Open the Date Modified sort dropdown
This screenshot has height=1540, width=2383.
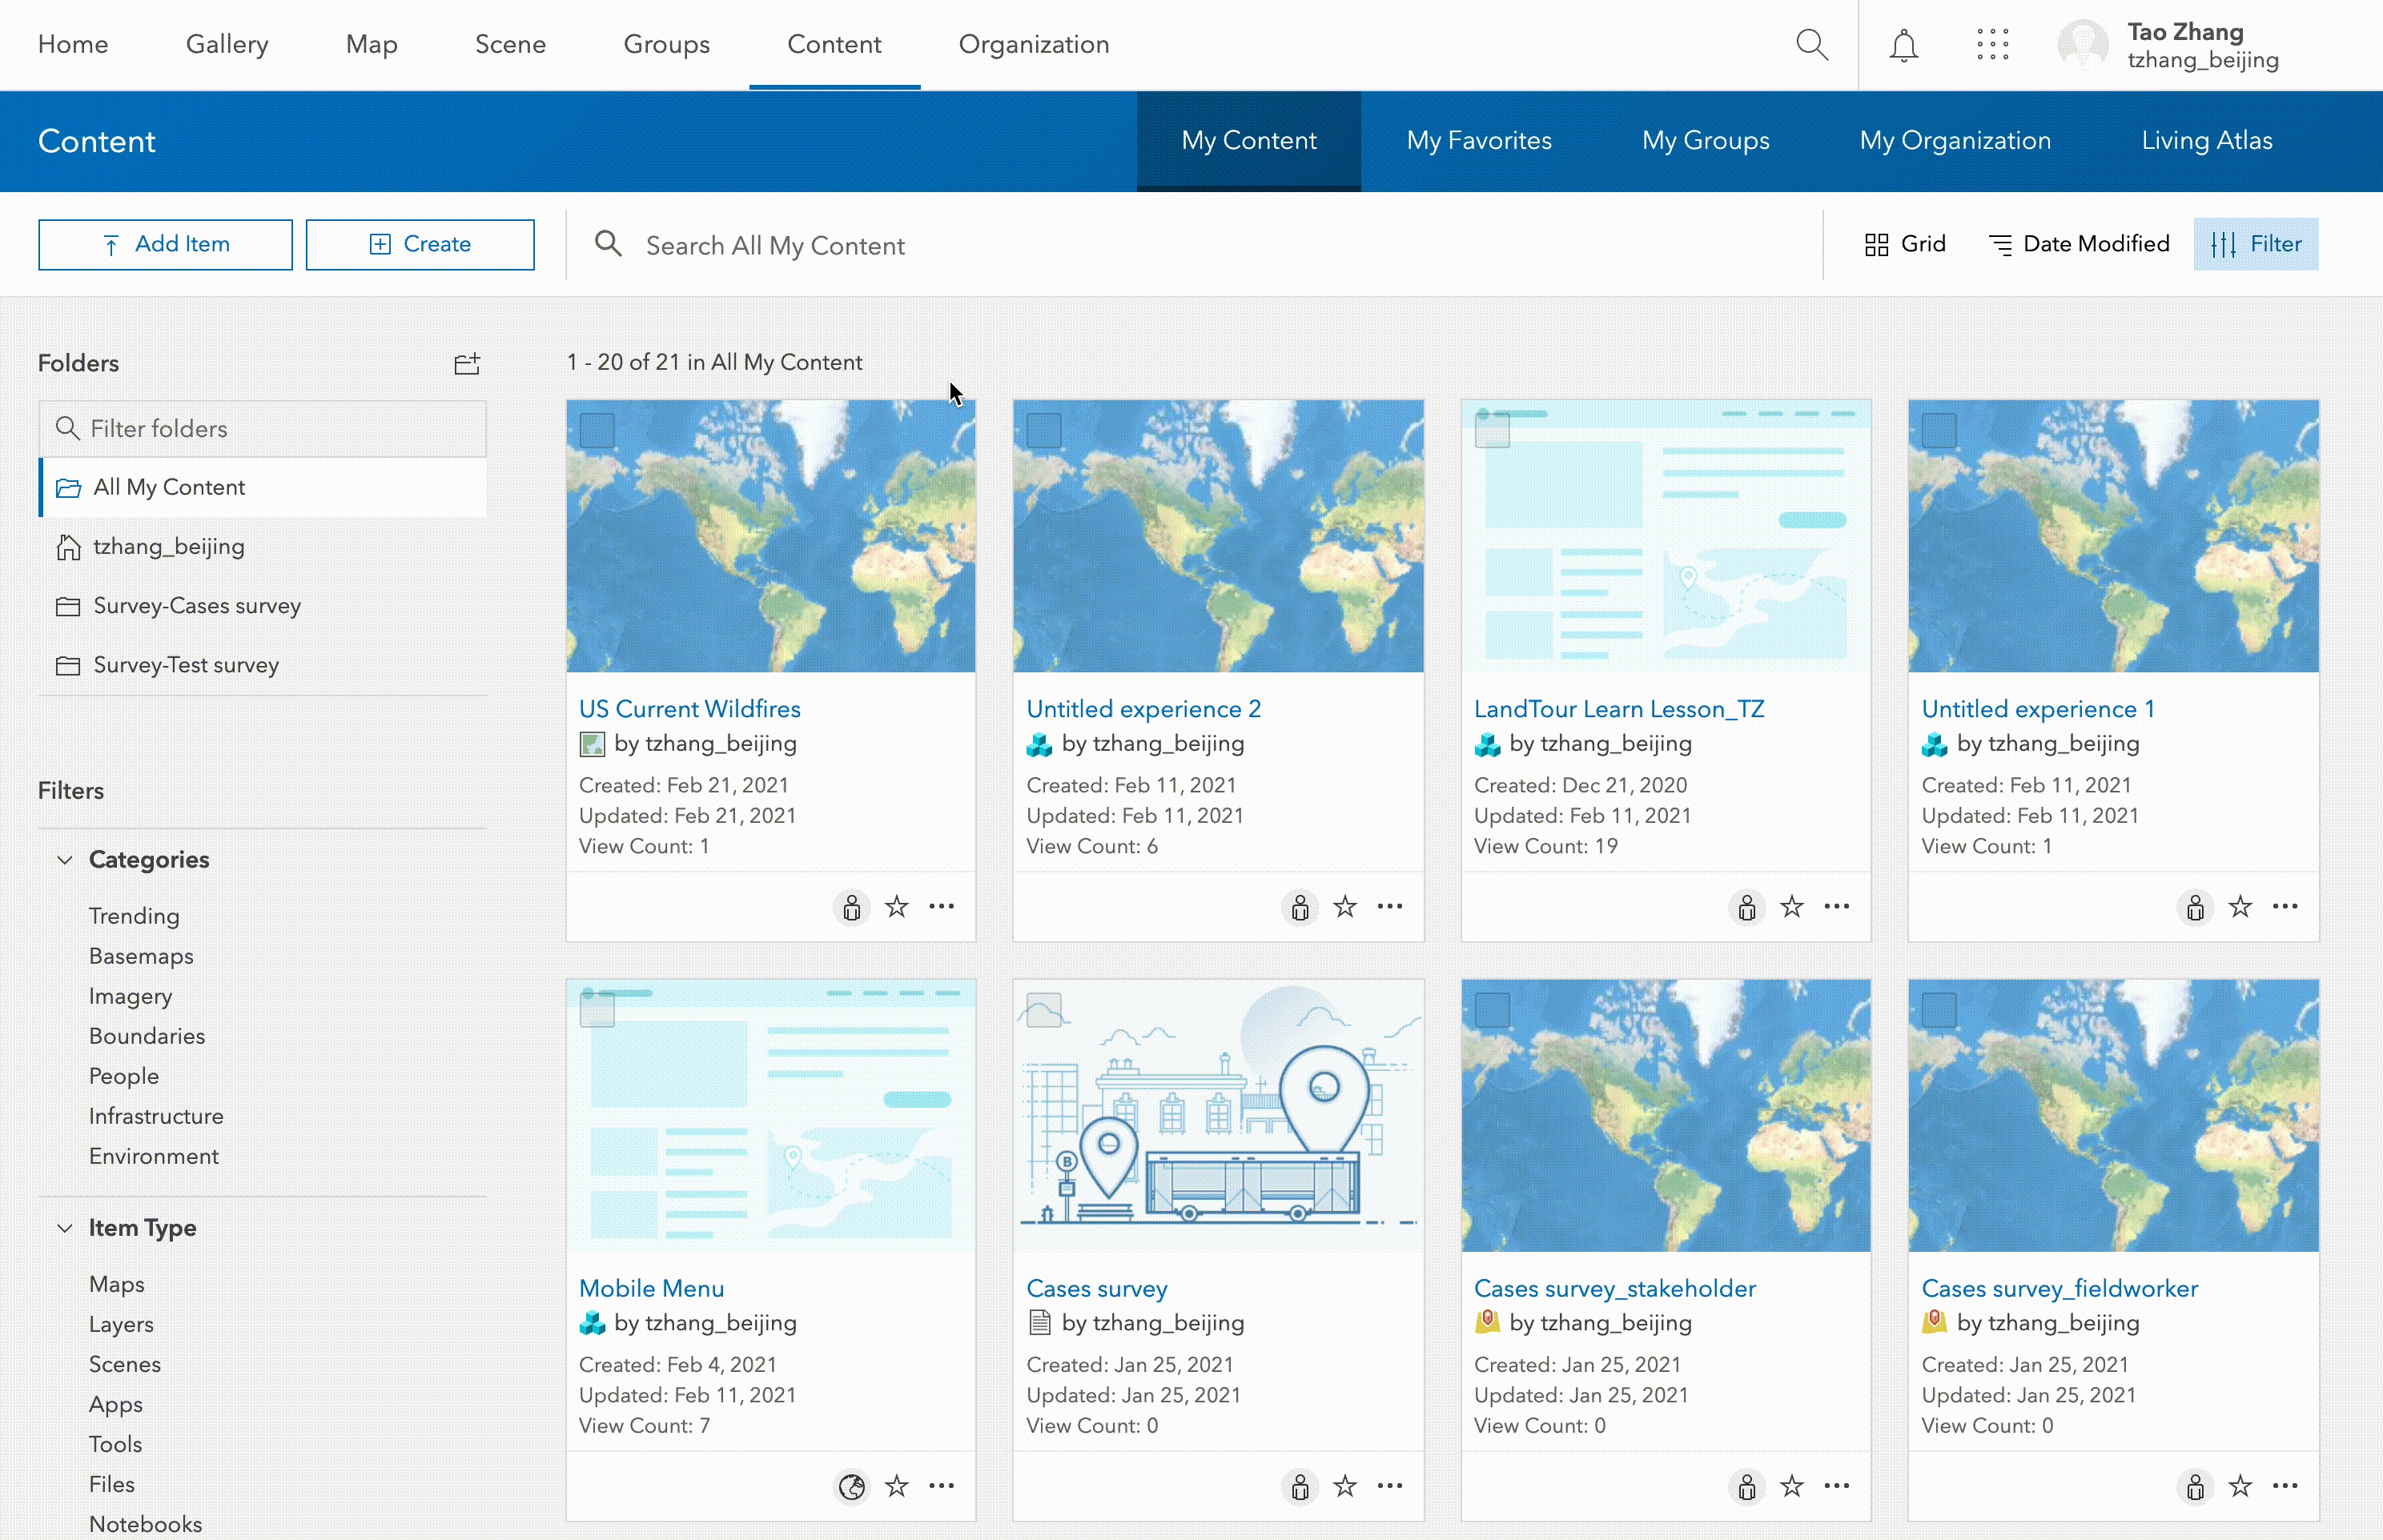(x=2079, y=244)
